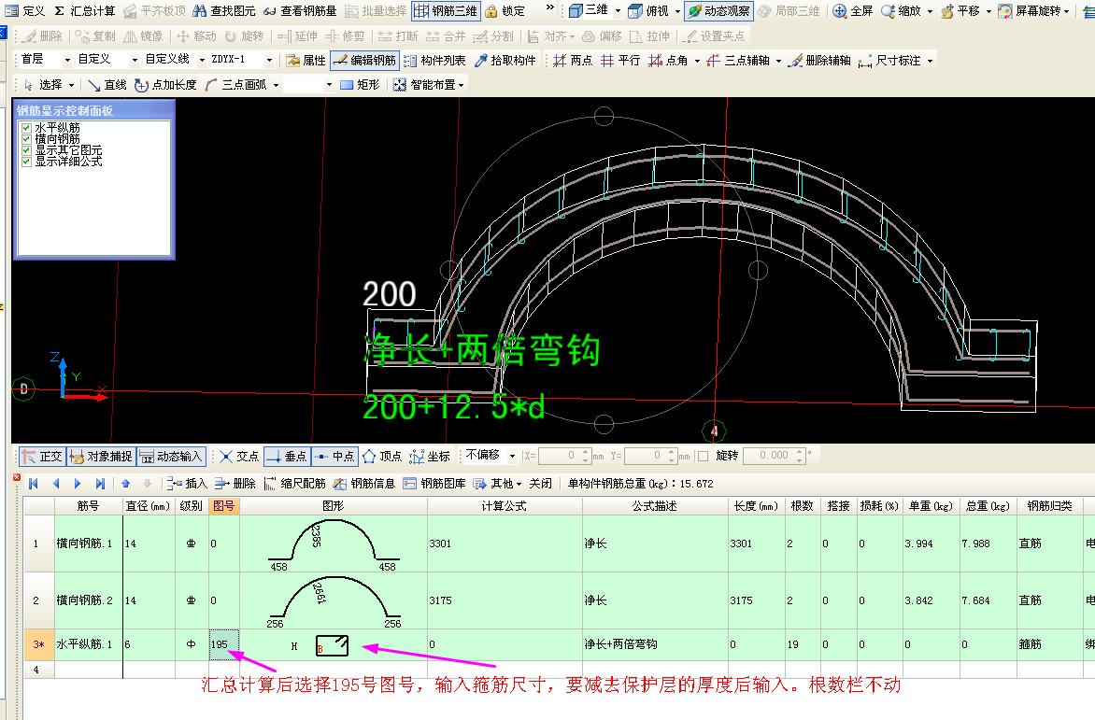Image resolution: width=1095 pixels, height=720 pixels.
Task: Click 定义 define menu item
Action: point(26,10)
